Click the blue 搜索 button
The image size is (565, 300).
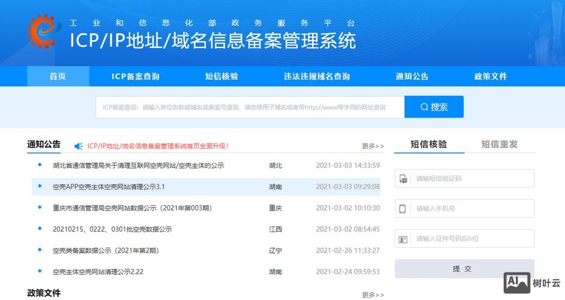[x=434, y=107]
